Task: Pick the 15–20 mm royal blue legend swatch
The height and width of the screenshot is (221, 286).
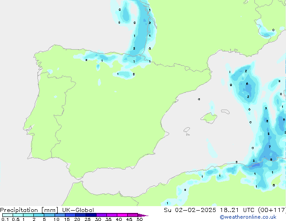Action: pos(70,215)
